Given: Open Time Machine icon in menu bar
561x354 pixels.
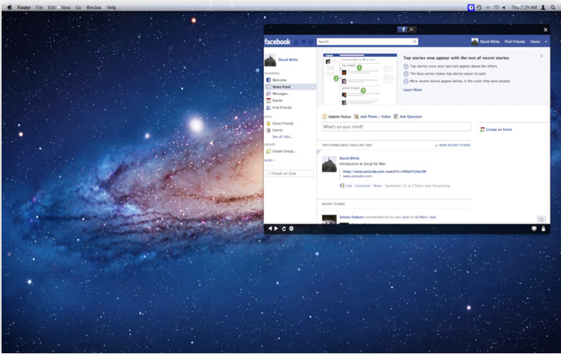Looking at the screenshot, I should (479, 7).
